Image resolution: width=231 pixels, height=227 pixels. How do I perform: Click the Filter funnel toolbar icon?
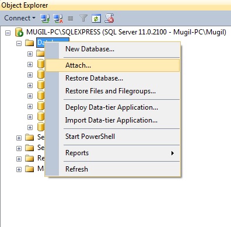click(83, 18)
